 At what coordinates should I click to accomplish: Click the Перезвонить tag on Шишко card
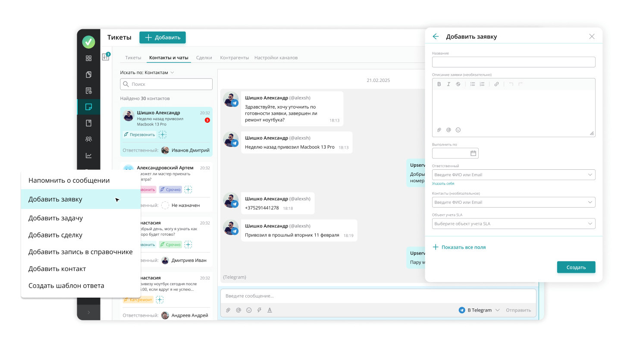tap(139, 134)
